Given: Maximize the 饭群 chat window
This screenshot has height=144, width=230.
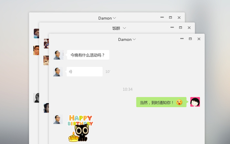Looking at the screenshot, I should pyautogui.click(x=180, y=27).
